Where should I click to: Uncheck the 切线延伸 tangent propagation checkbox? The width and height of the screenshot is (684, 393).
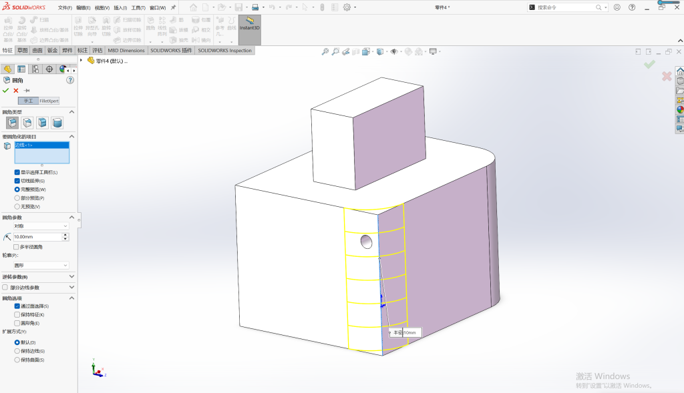point(17,181)
